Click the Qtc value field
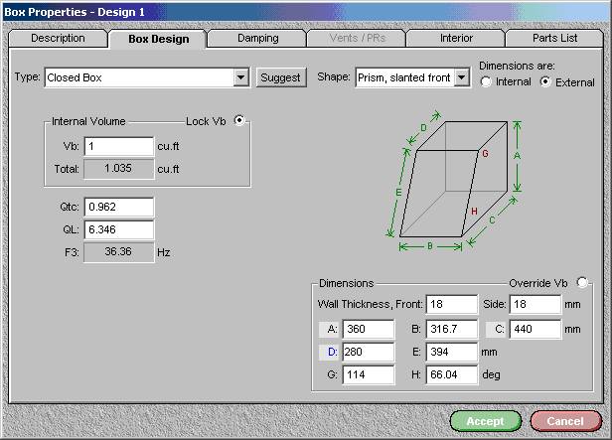Image resolution: width=612 pixels, height=440 pixels. 118,207
